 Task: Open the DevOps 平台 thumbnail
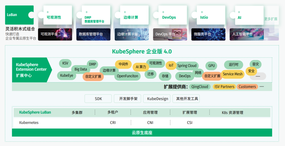pos(170,34)
